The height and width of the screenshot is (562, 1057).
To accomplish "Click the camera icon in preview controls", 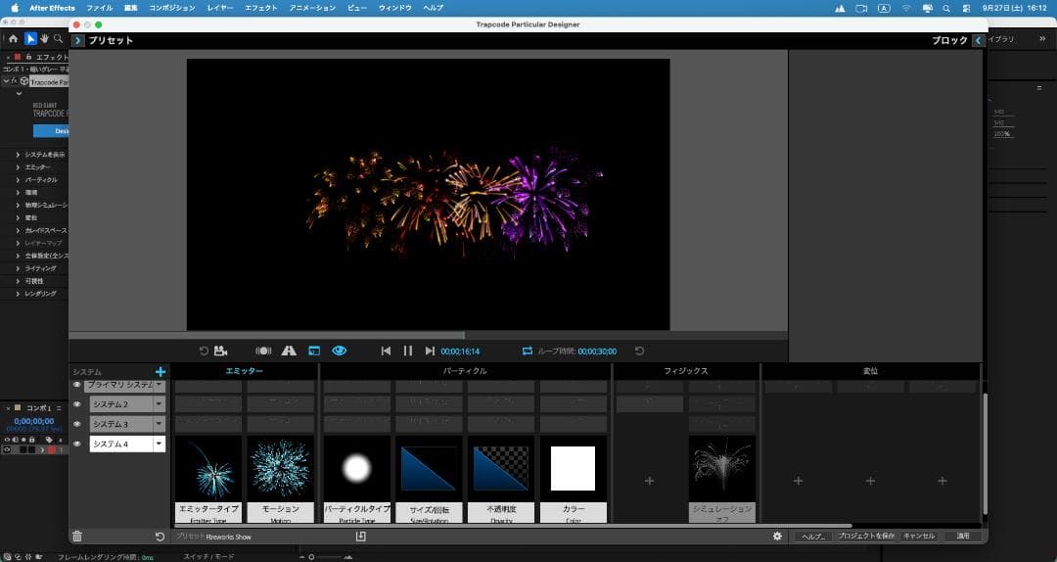I will click(x=221, y=351).
